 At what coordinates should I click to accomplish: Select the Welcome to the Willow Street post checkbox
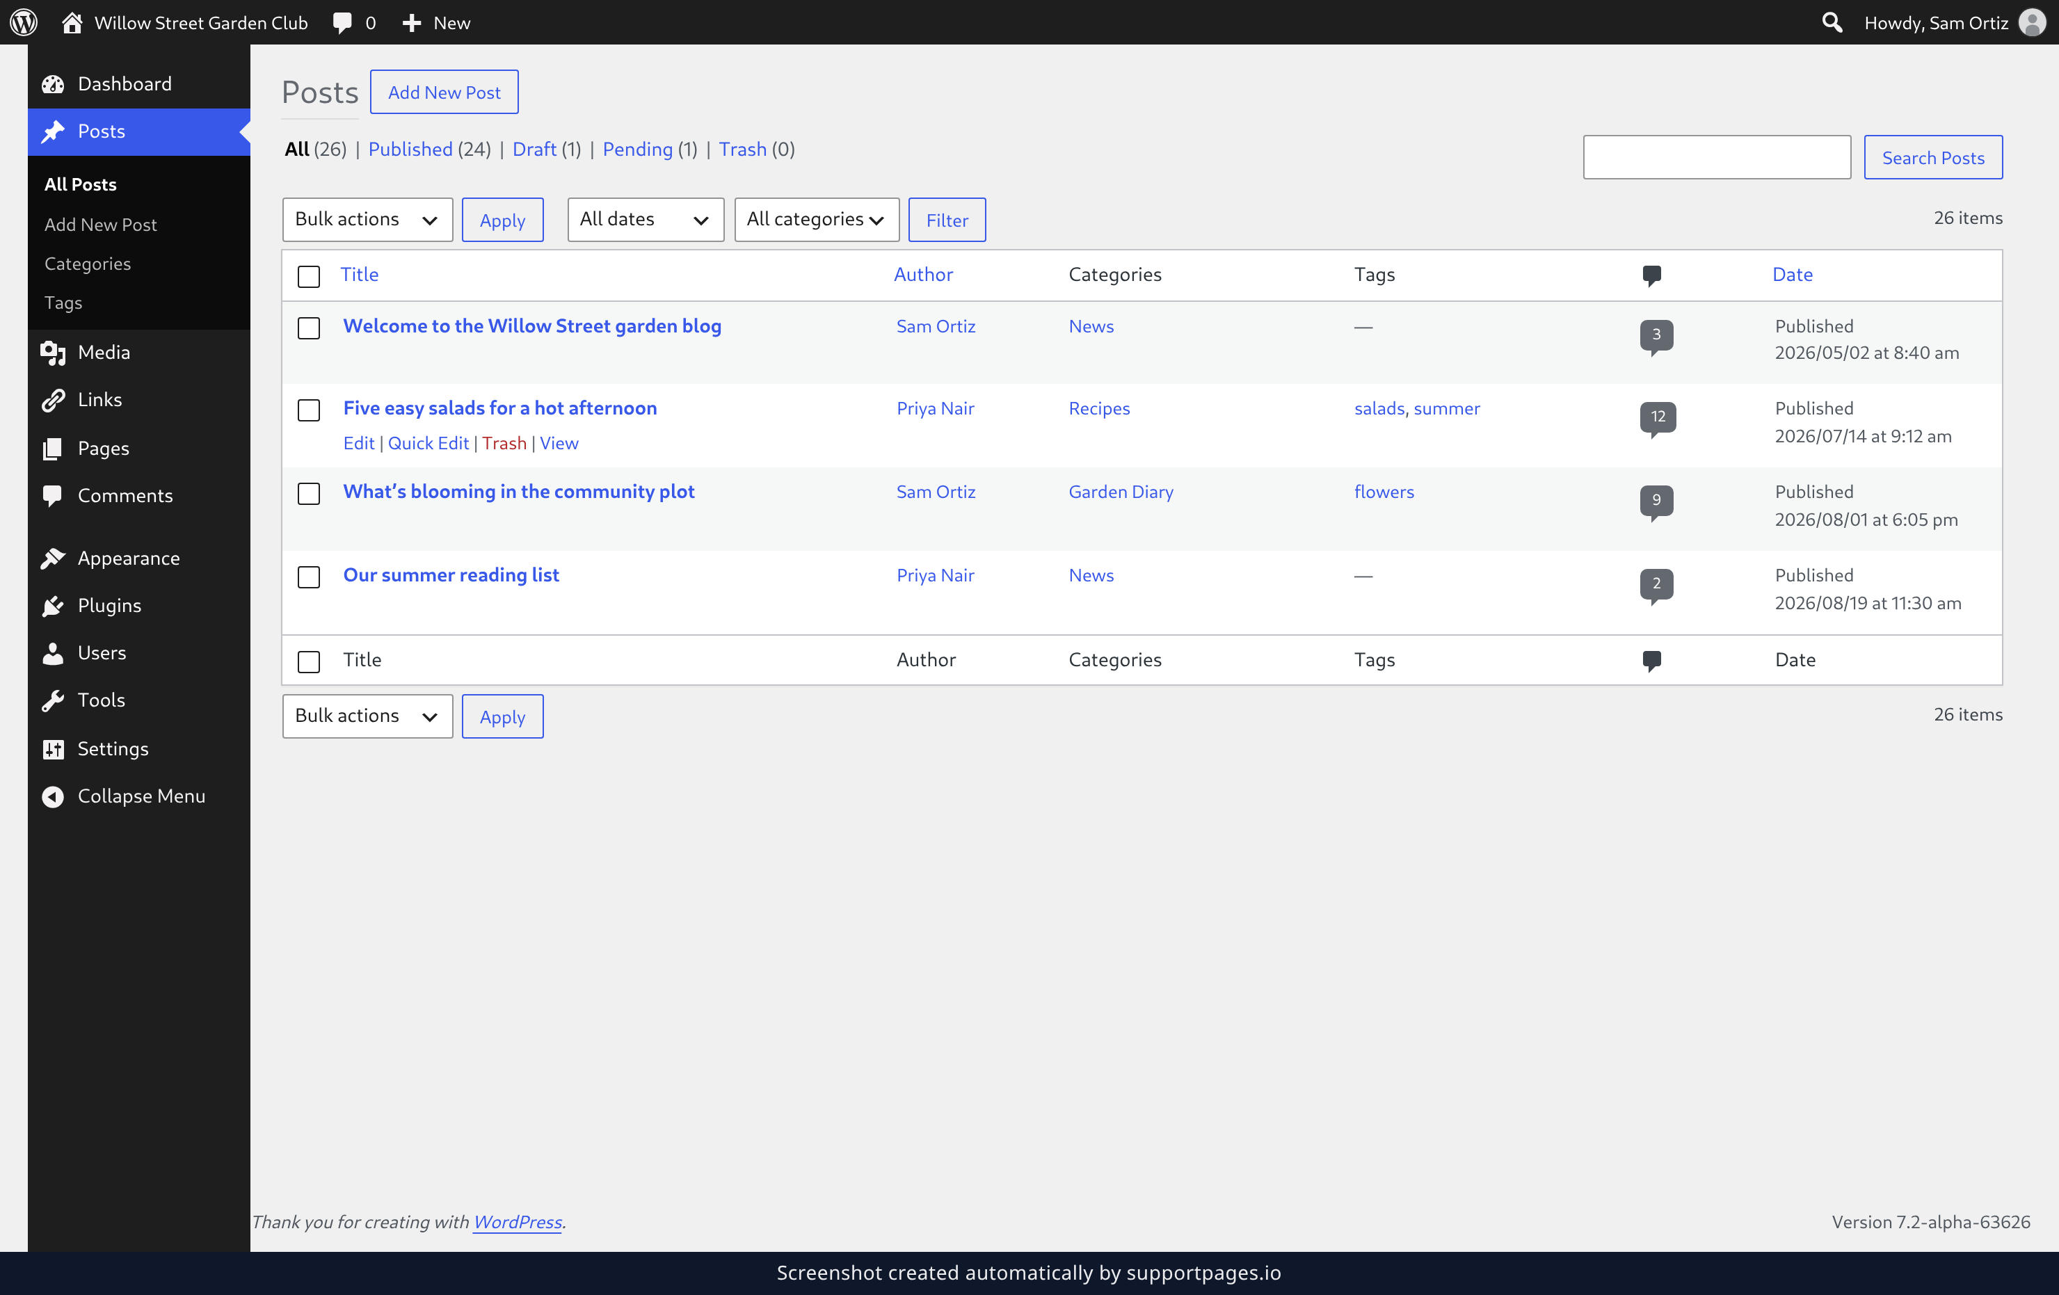[309, 328]
